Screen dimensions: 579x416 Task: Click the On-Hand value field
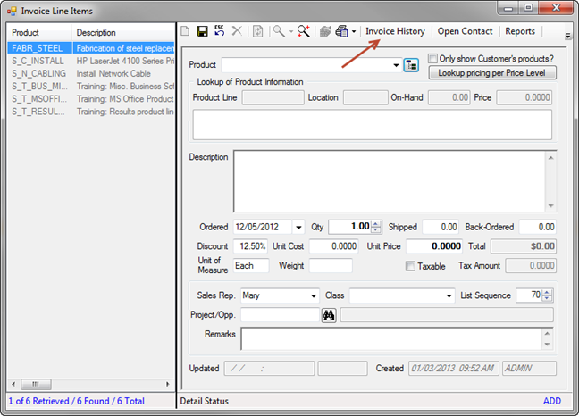tap(449, 97)
